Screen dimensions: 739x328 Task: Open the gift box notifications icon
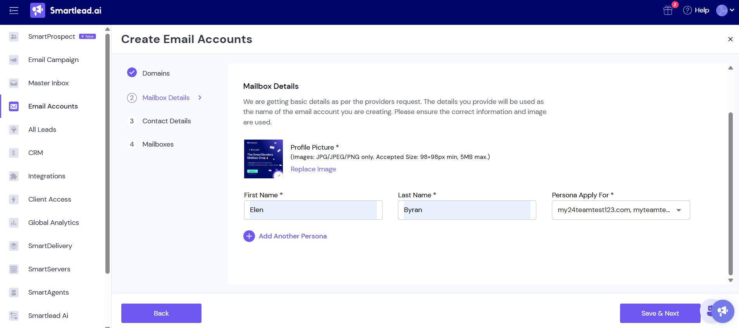[x=668, y=10]
